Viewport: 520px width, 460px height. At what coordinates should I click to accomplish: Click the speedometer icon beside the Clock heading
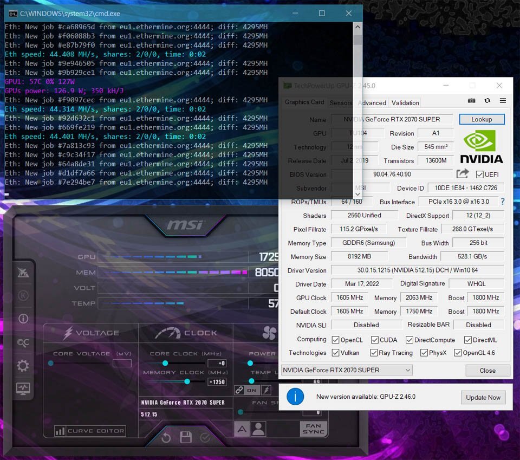click(168, 333)
